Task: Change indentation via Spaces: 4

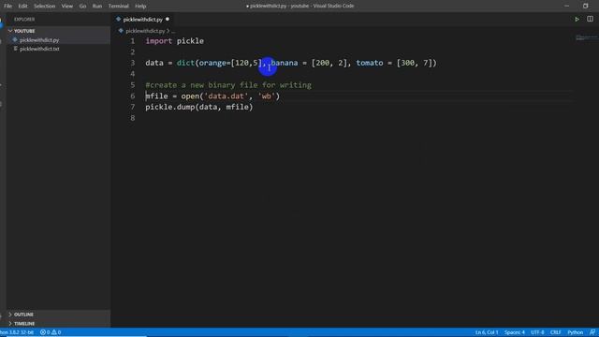Action: pyautogui.click(x=514, y=332)
